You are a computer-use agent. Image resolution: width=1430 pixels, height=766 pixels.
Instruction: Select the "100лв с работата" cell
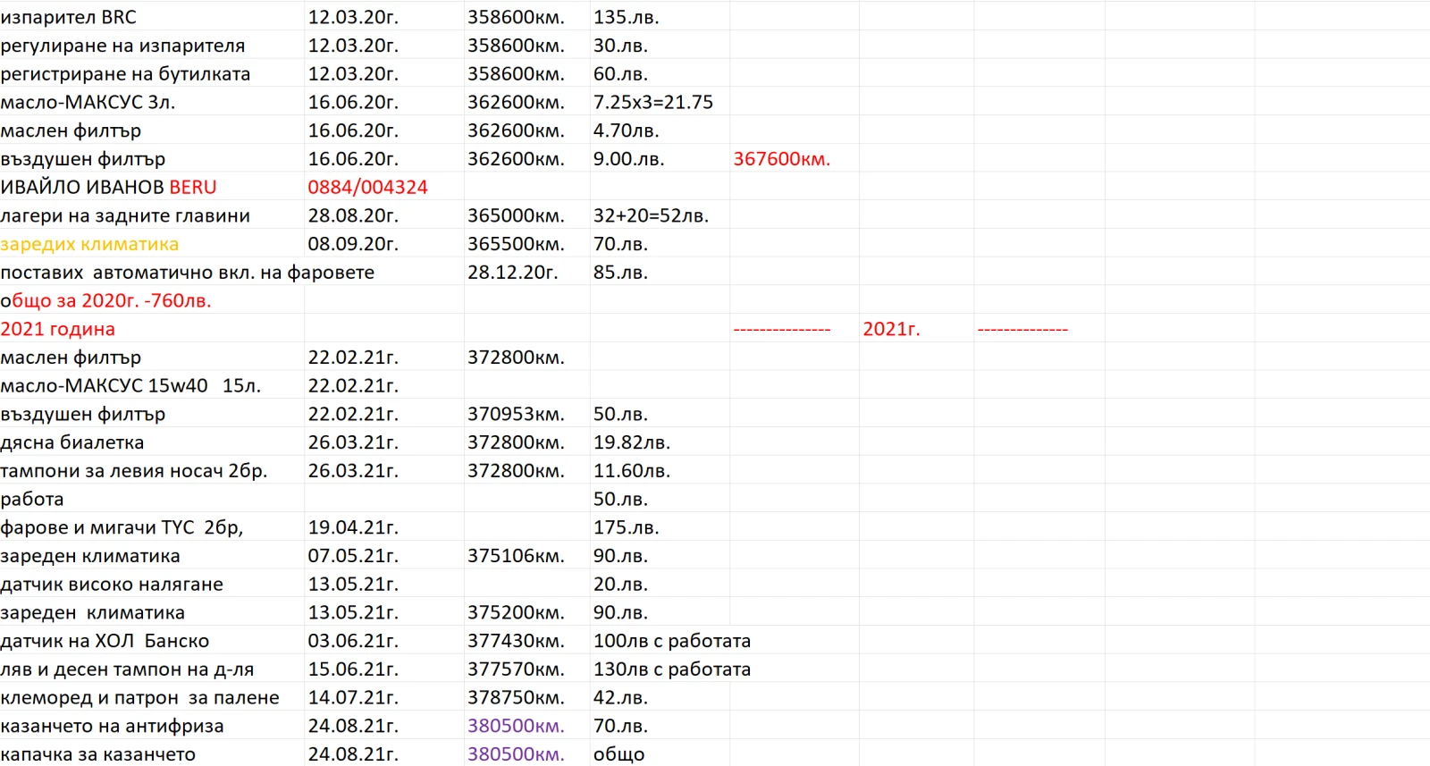(x=672, y=641)
